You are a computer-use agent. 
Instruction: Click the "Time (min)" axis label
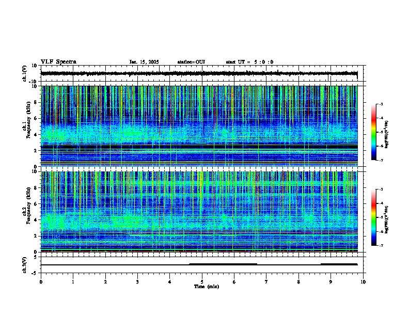coord(207,287)
